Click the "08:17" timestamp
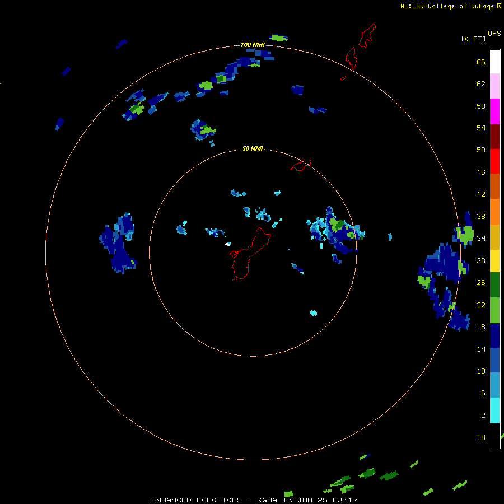Screen dimensions: 504x504 (346, 500)
